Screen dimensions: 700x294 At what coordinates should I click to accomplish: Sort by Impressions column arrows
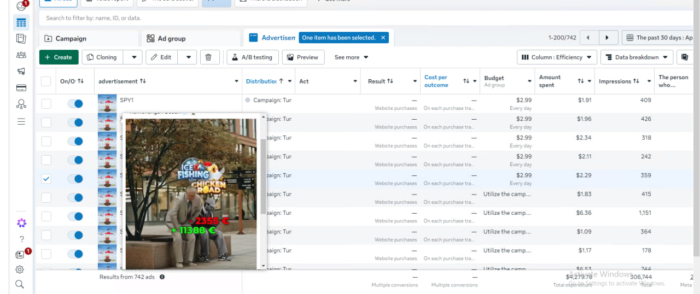click(636, 81)
